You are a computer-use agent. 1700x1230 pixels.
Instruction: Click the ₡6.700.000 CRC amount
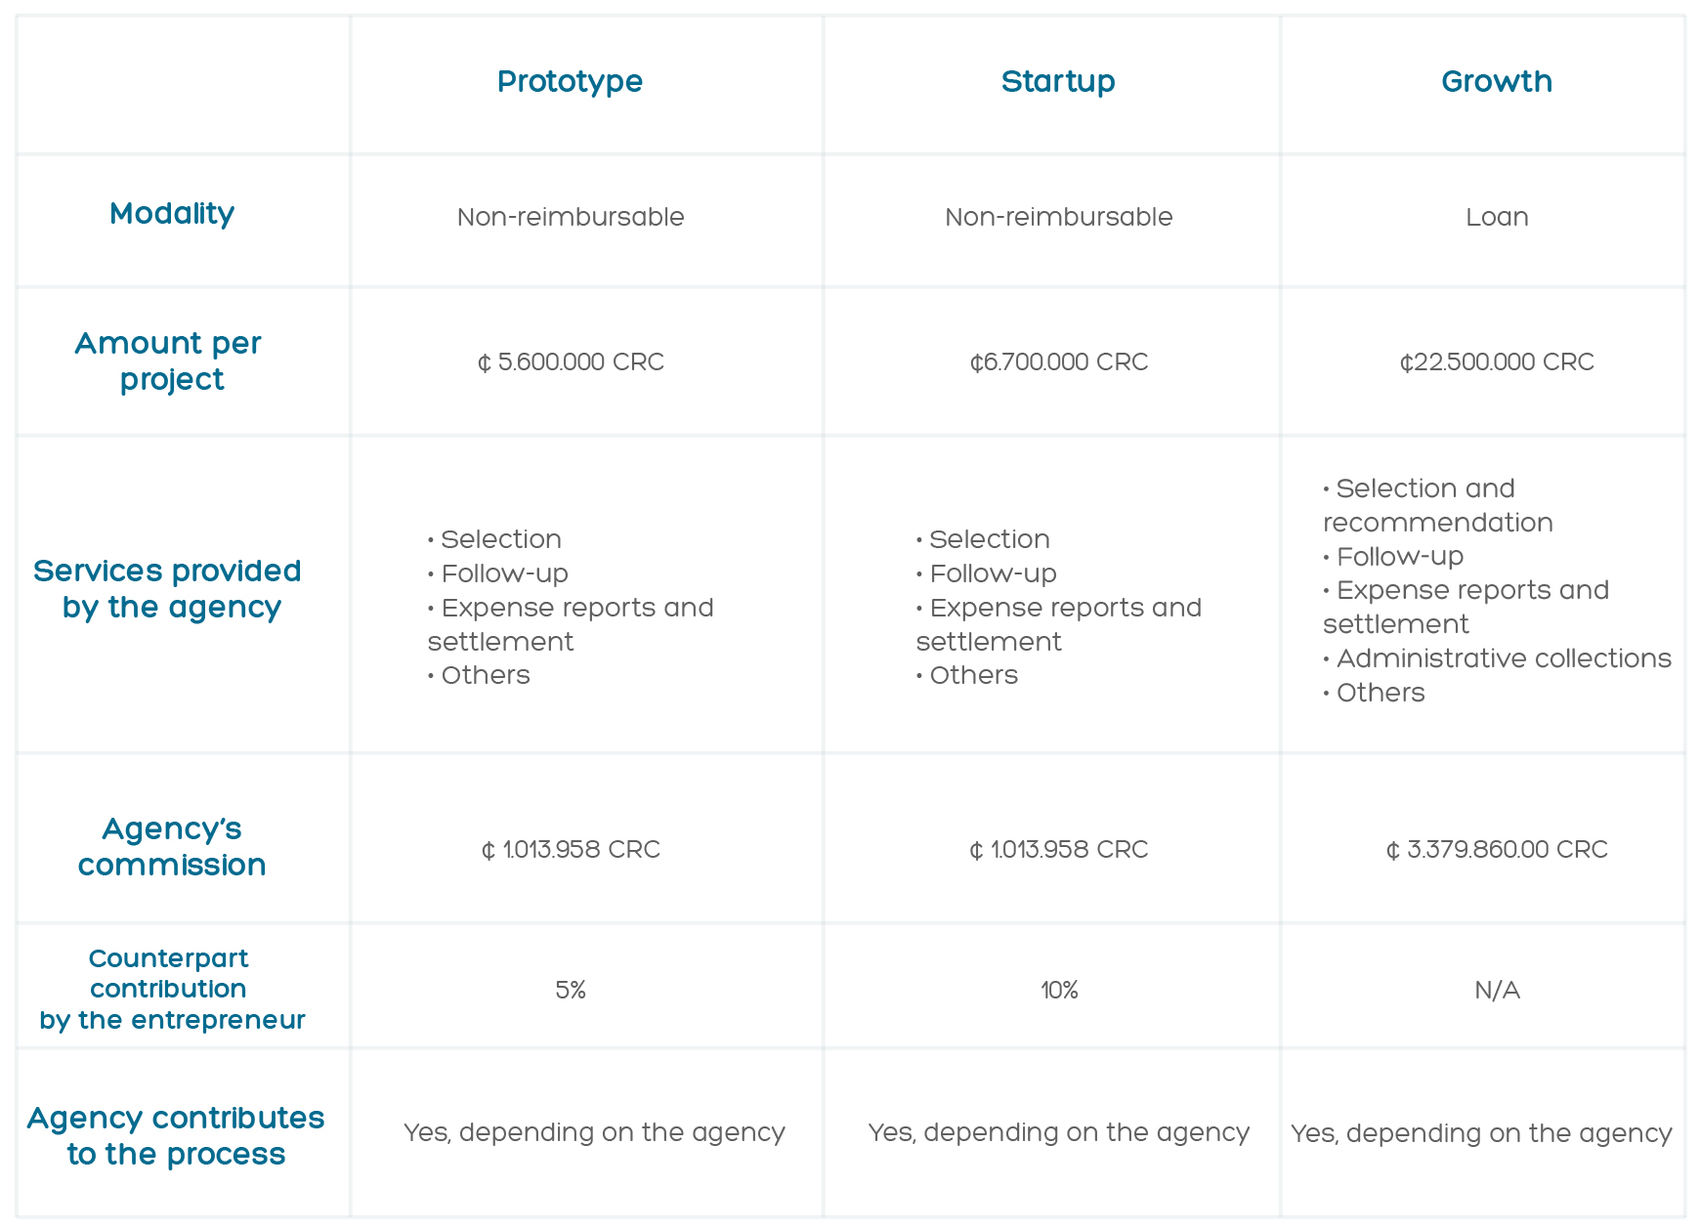pyautogui.click(x=1059, y=362)
